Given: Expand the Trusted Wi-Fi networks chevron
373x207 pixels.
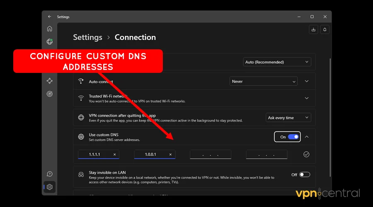Looking at the screenshot, I should point(307,98).
